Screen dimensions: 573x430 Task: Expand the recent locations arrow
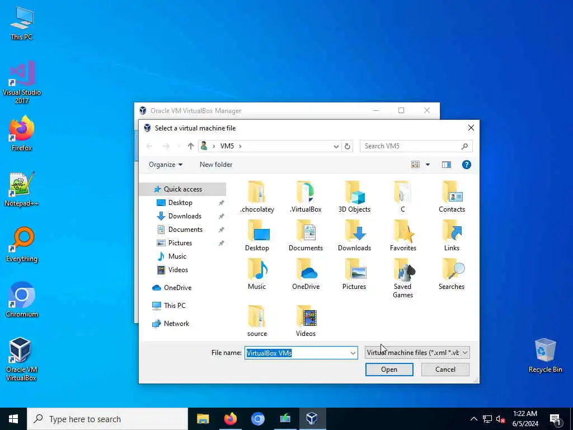pos(179,146)
